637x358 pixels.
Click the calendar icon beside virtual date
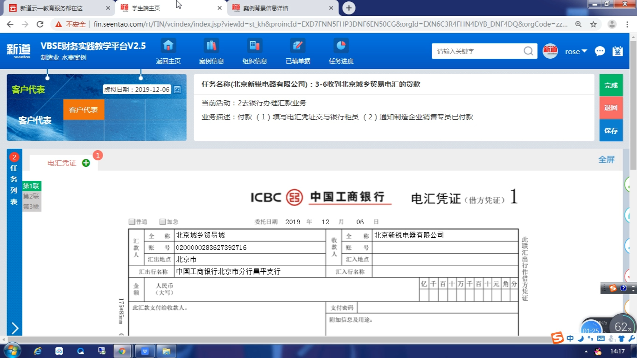coord(177,89)
